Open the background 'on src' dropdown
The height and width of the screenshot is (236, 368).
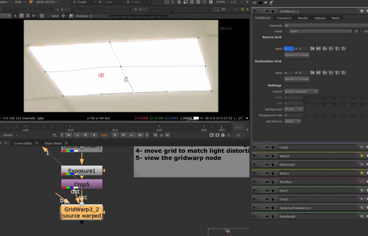pyautogui.click(x=294, y=109)
